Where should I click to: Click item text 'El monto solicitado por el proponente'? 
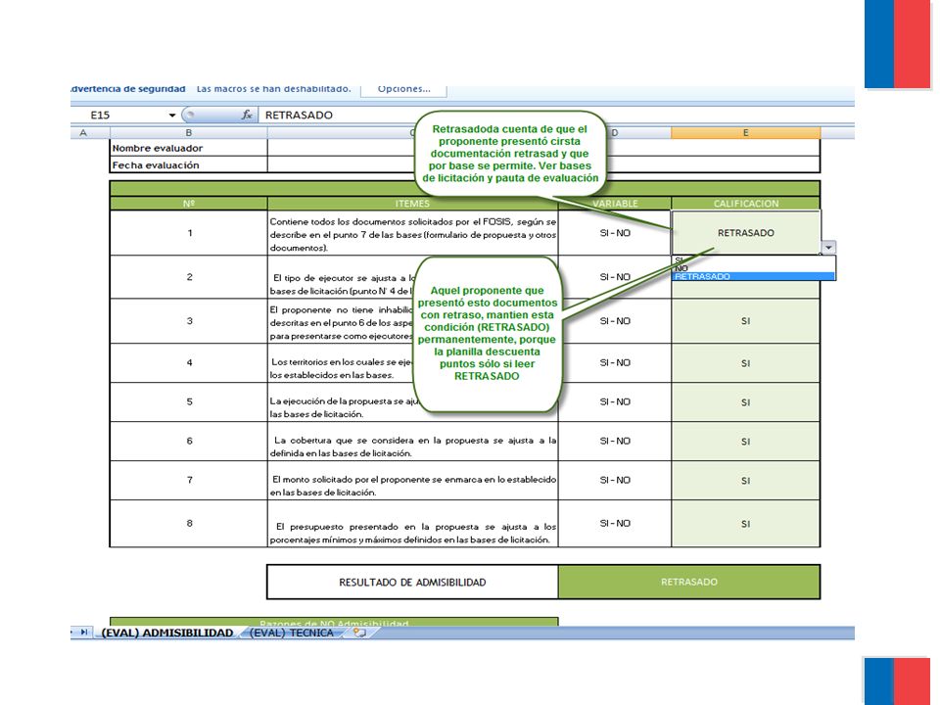pos(412,486)
